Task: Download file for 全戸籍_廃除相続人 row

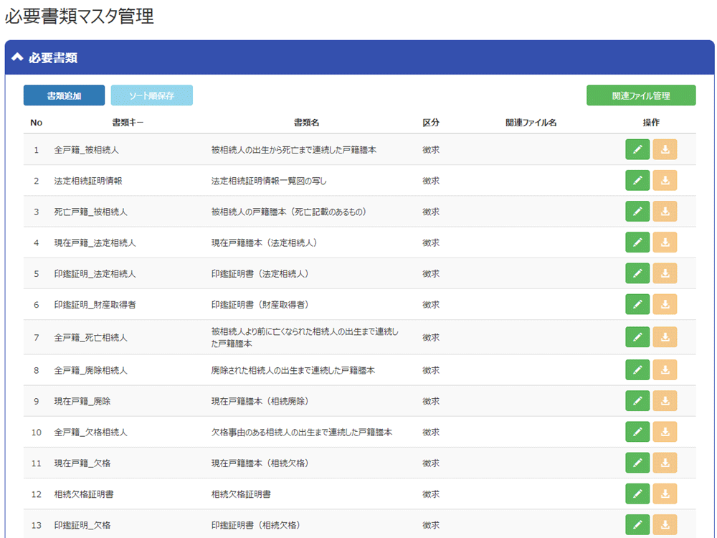Action: pos(665,370)
